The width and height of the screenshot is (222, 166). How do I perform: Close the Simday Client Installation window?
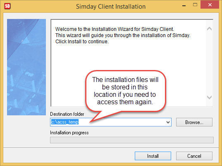(210, 5)
